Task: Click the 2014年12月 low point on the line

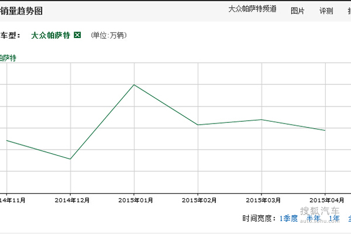Action: [x=71, y=159]
